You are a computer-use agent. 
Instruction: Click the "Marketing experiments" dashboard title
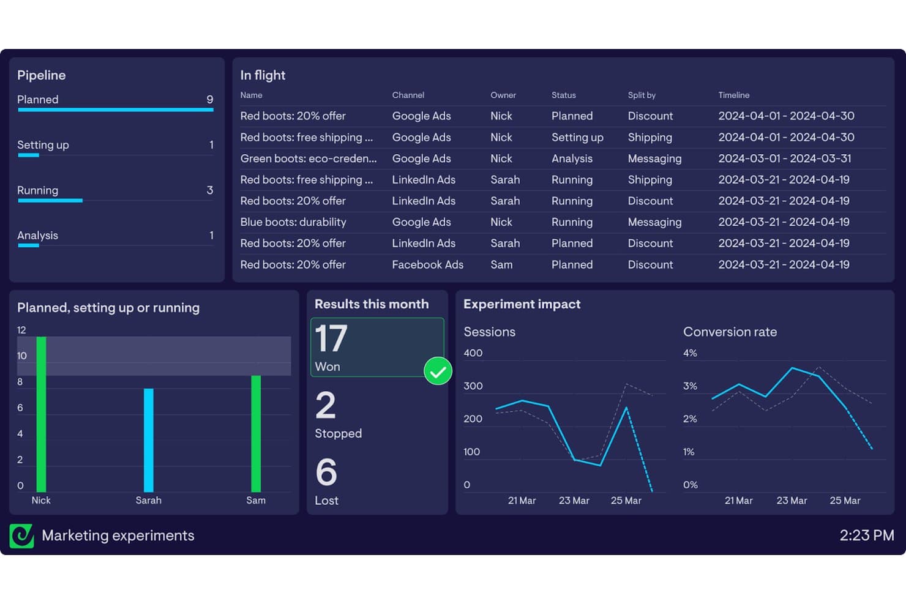(118, 535)
